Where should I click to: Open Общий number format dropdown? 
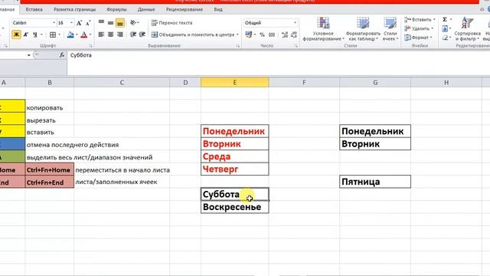point(295,23)
